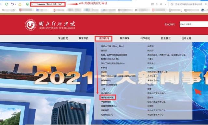
Task: Select 团委 in the right column
Action: 149,89
